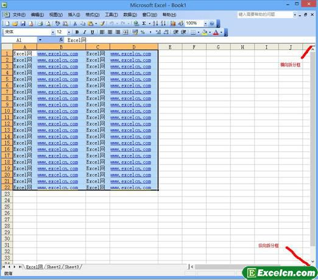
Task: Open the font size dropdown showing 12
Action: click(69, 32)
